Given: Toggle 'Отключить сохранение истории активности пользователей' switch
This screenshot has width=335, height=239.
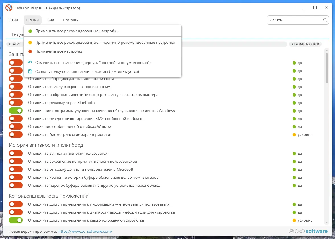Looking at the screenshot, I should 16,162.
